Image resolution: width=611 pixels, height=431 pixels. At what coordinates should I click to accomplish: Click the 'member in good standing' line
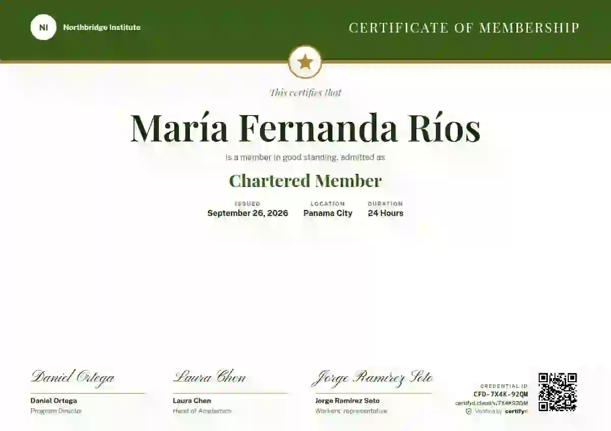coord(305,158)
